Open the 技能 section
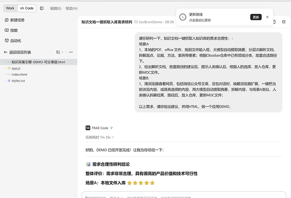Screen dimensions: 291x198 (x=11, y=30)
